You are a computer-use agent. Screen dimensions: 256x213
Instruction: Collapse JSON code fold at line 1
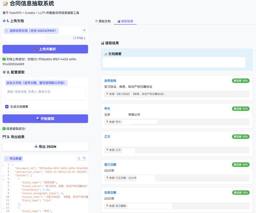3,165
